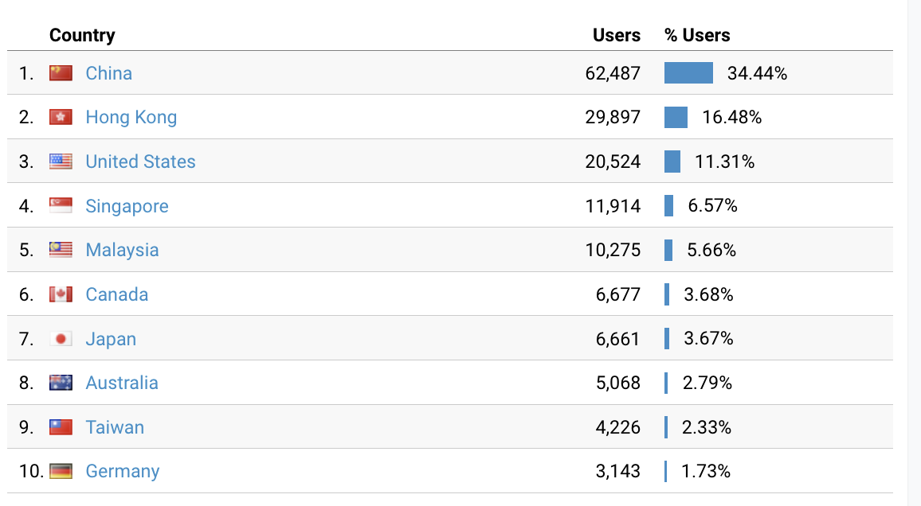
Task: Click the United States flag icon
Action: coord(61,162)
